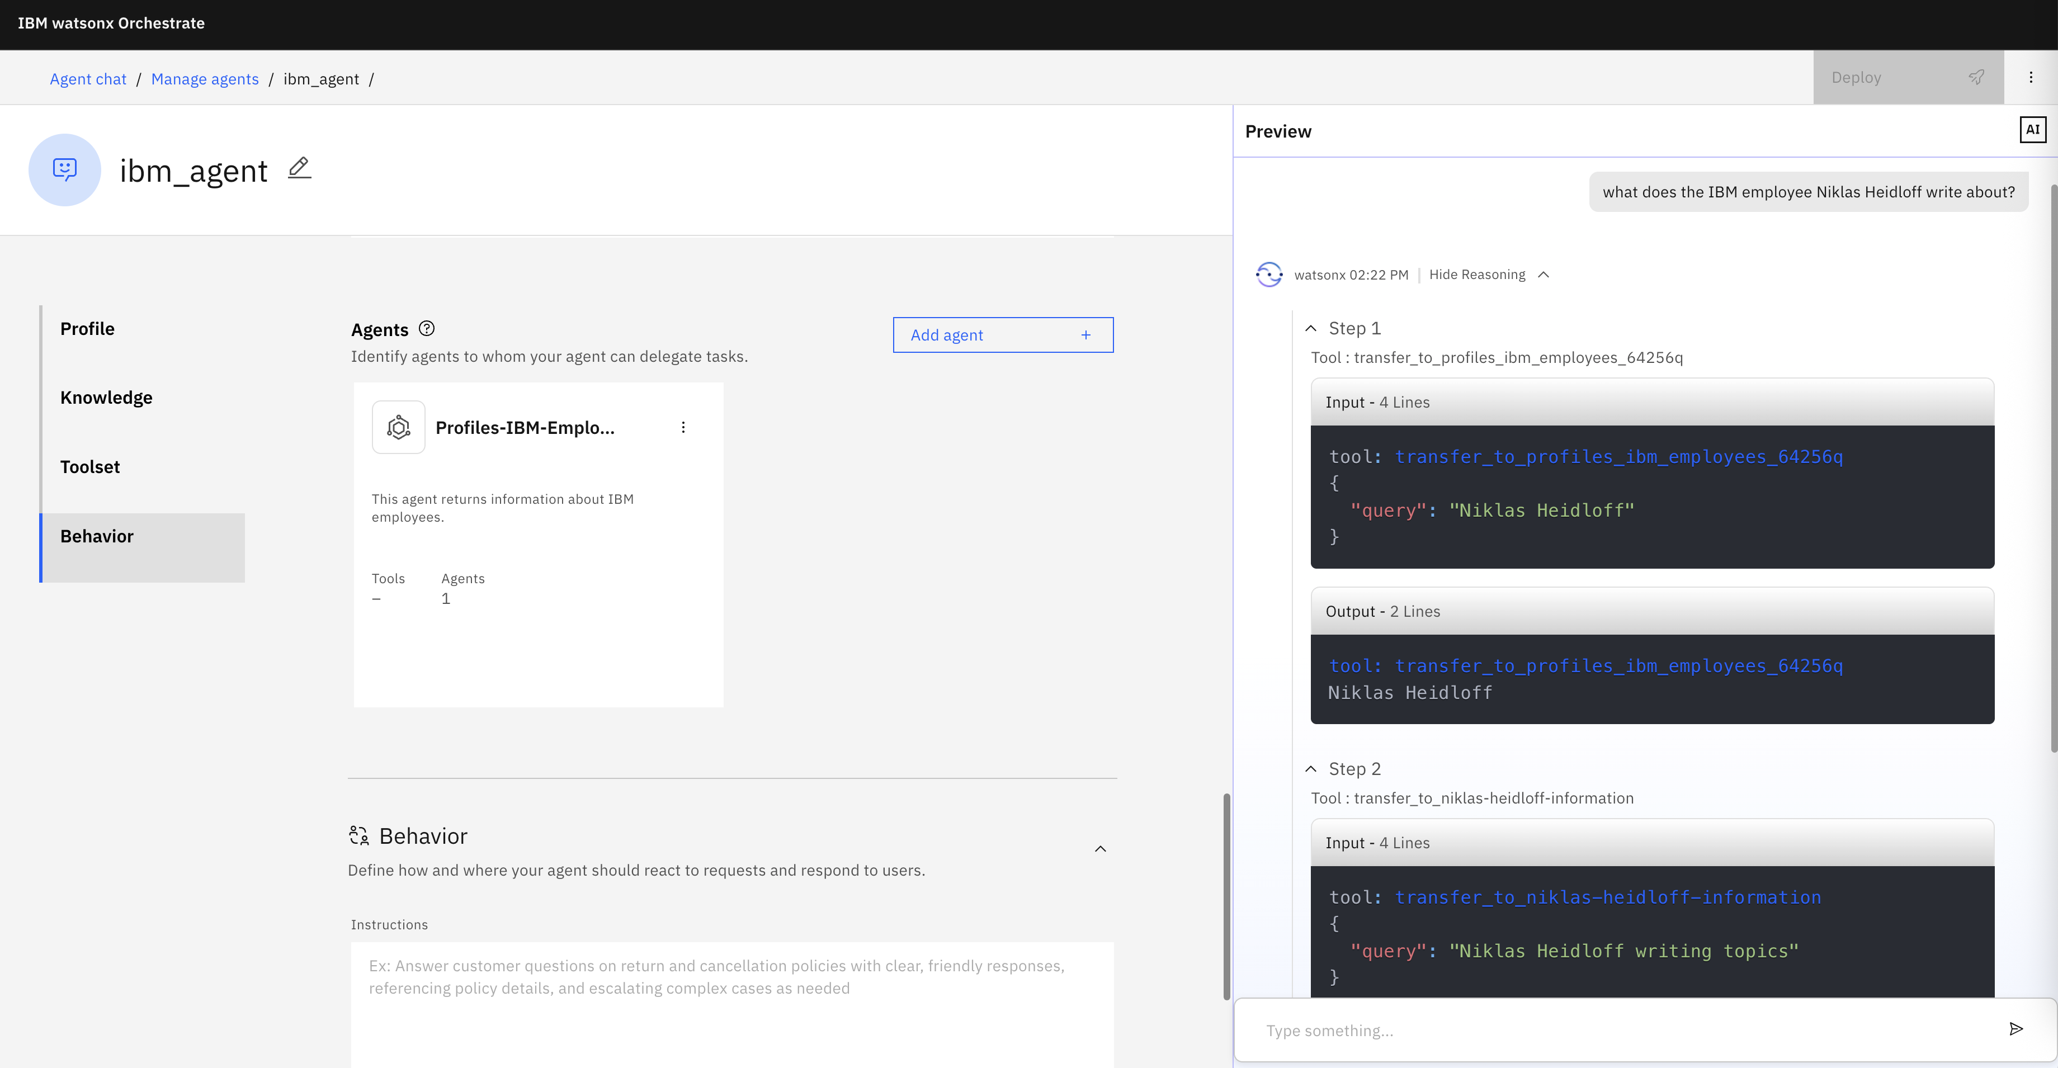Open the Knowledge section tab

(x=143, y=398)
